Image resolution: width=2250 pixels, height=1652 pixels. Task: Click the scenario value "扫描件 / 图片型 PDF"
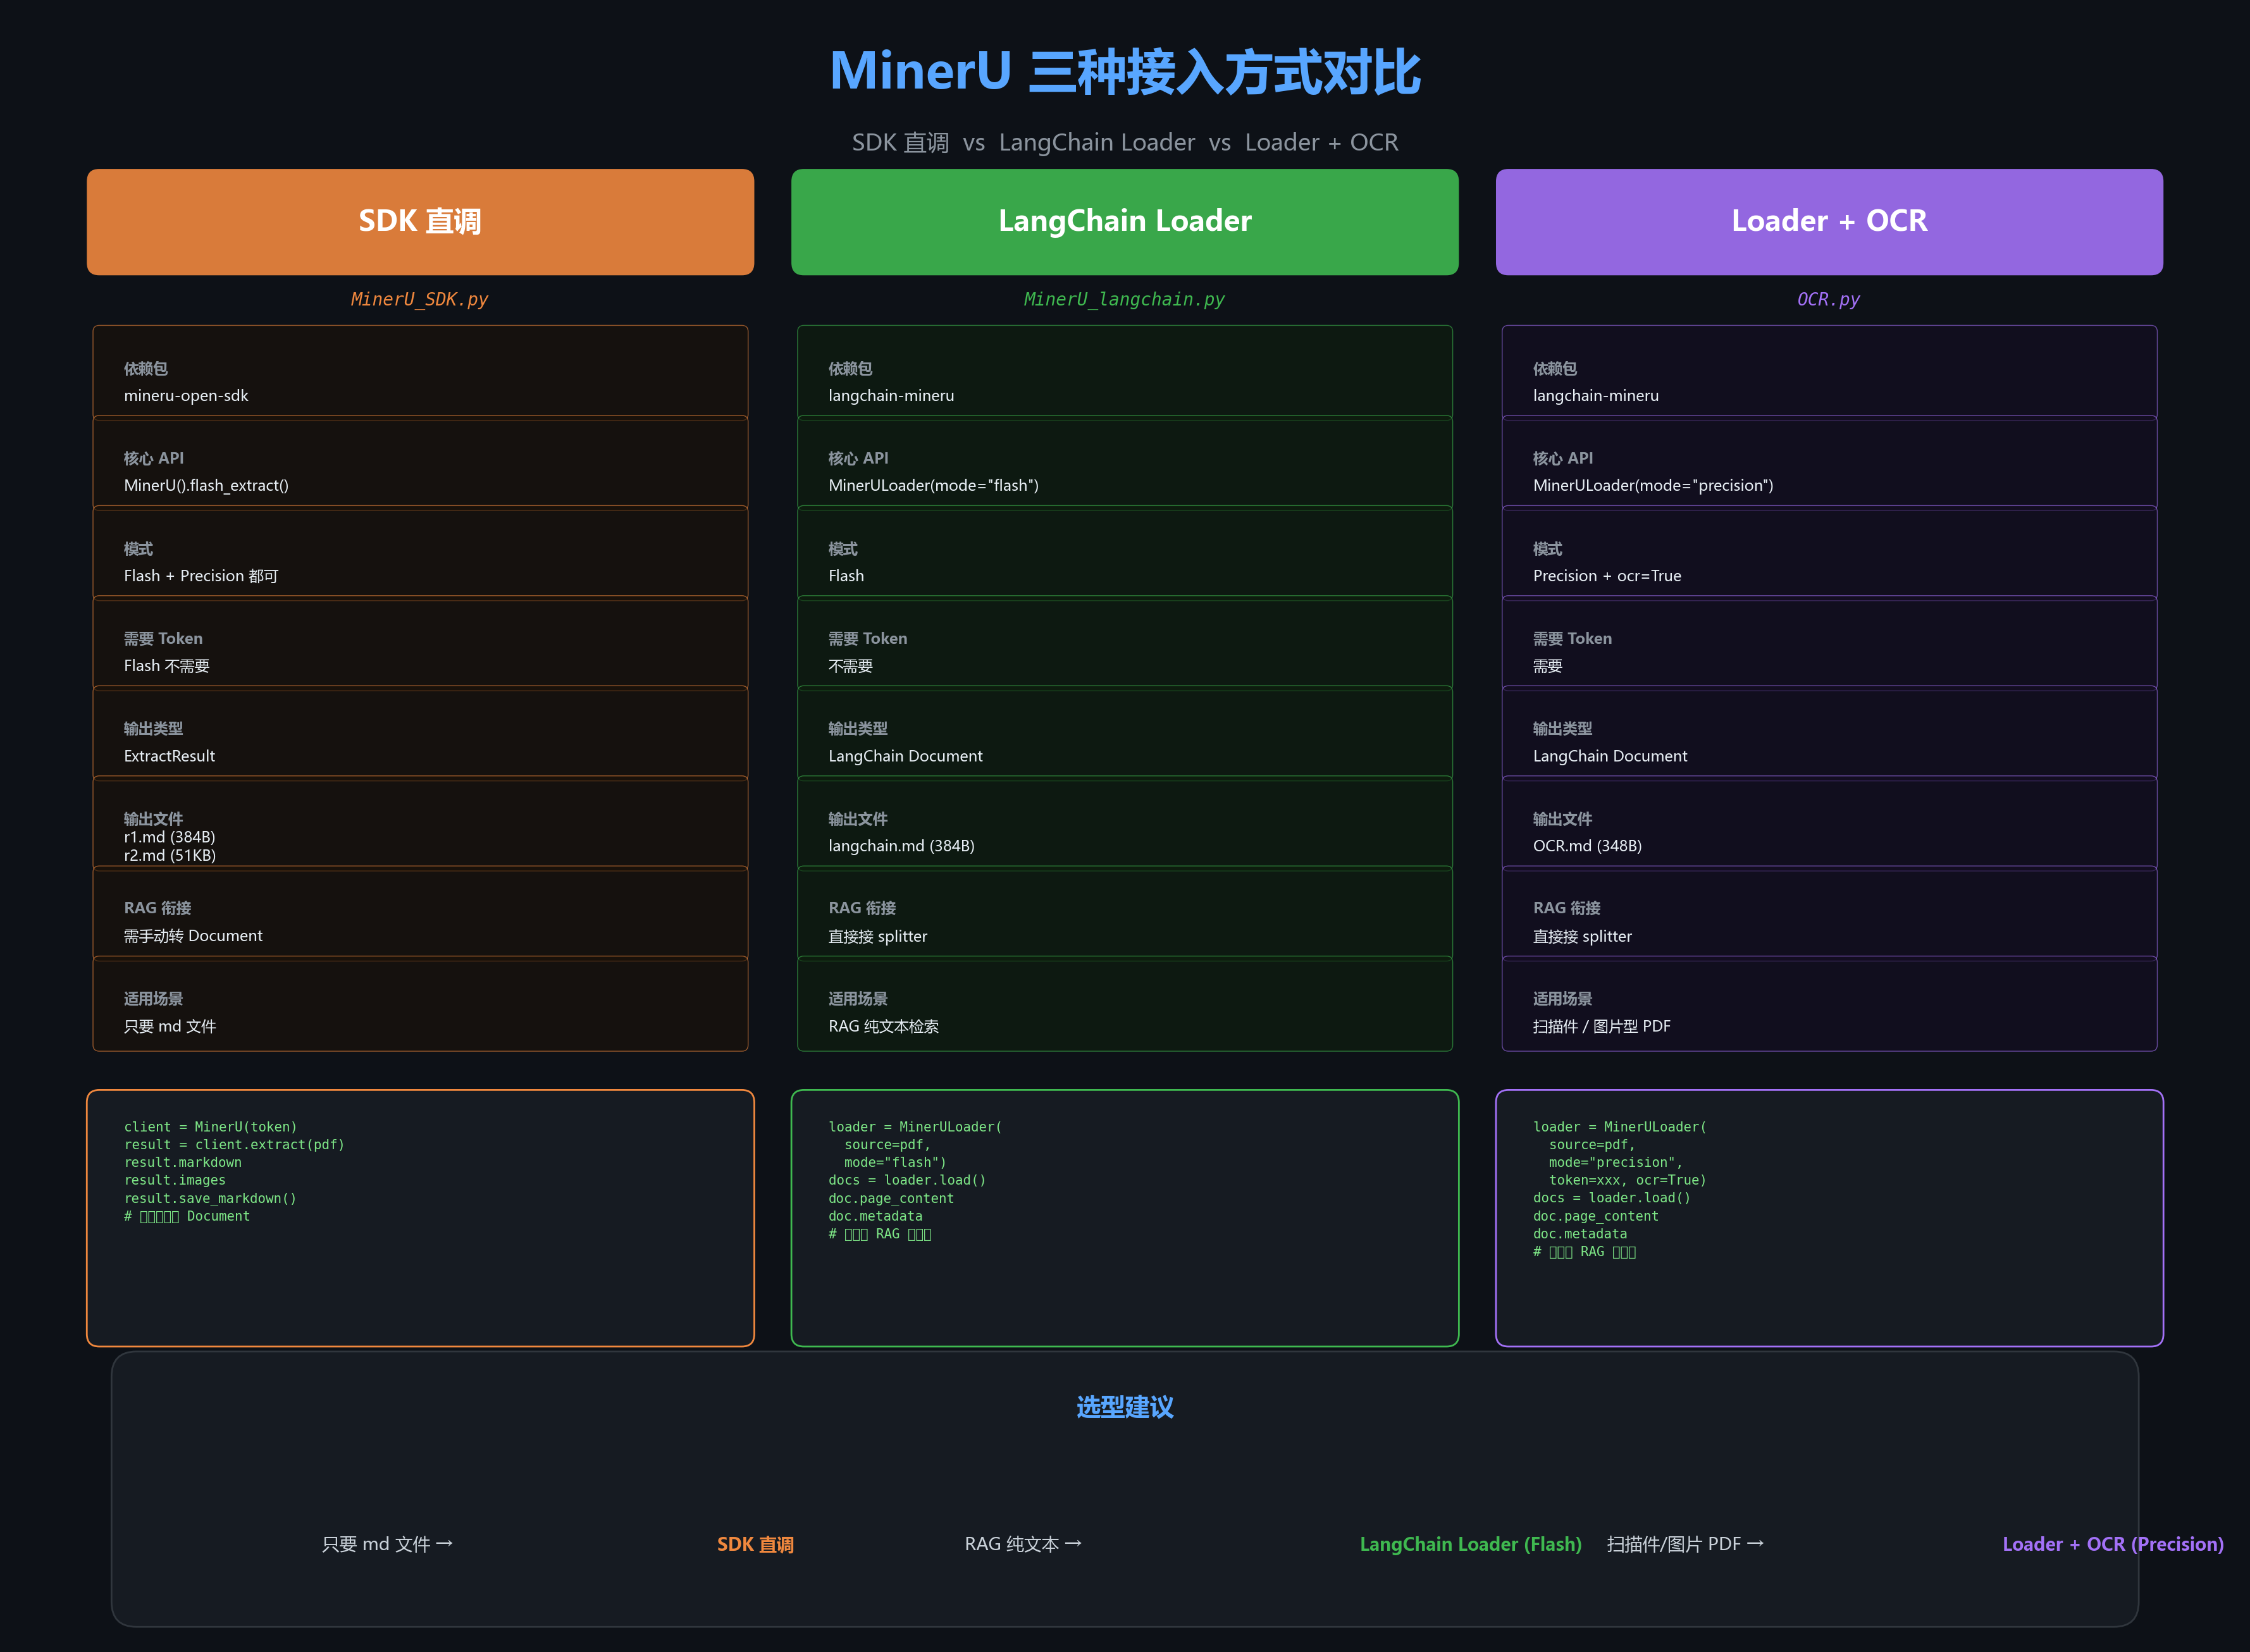point(1602,1027)
